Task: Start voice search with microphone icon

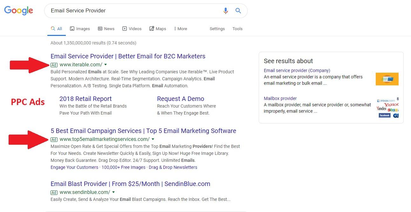Action: point(225,11)
